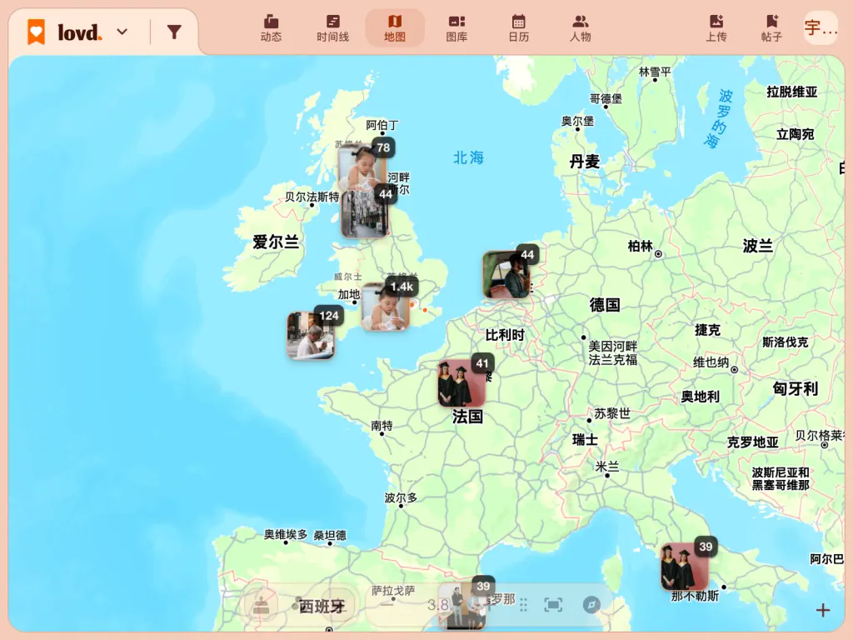Click the 德国 country label
The width and height of the screenshot is (853, 640).
[605, 304]
